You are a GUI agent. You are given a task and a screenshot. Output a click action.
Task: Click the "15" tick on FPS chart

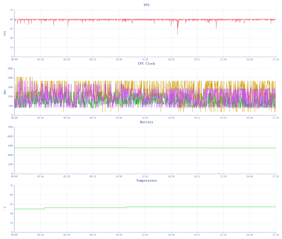coord(11,47)
